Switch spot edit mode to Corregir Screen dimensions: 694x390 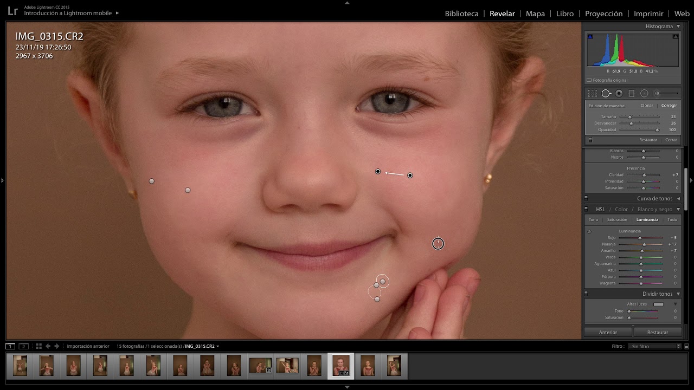point(669,106)
